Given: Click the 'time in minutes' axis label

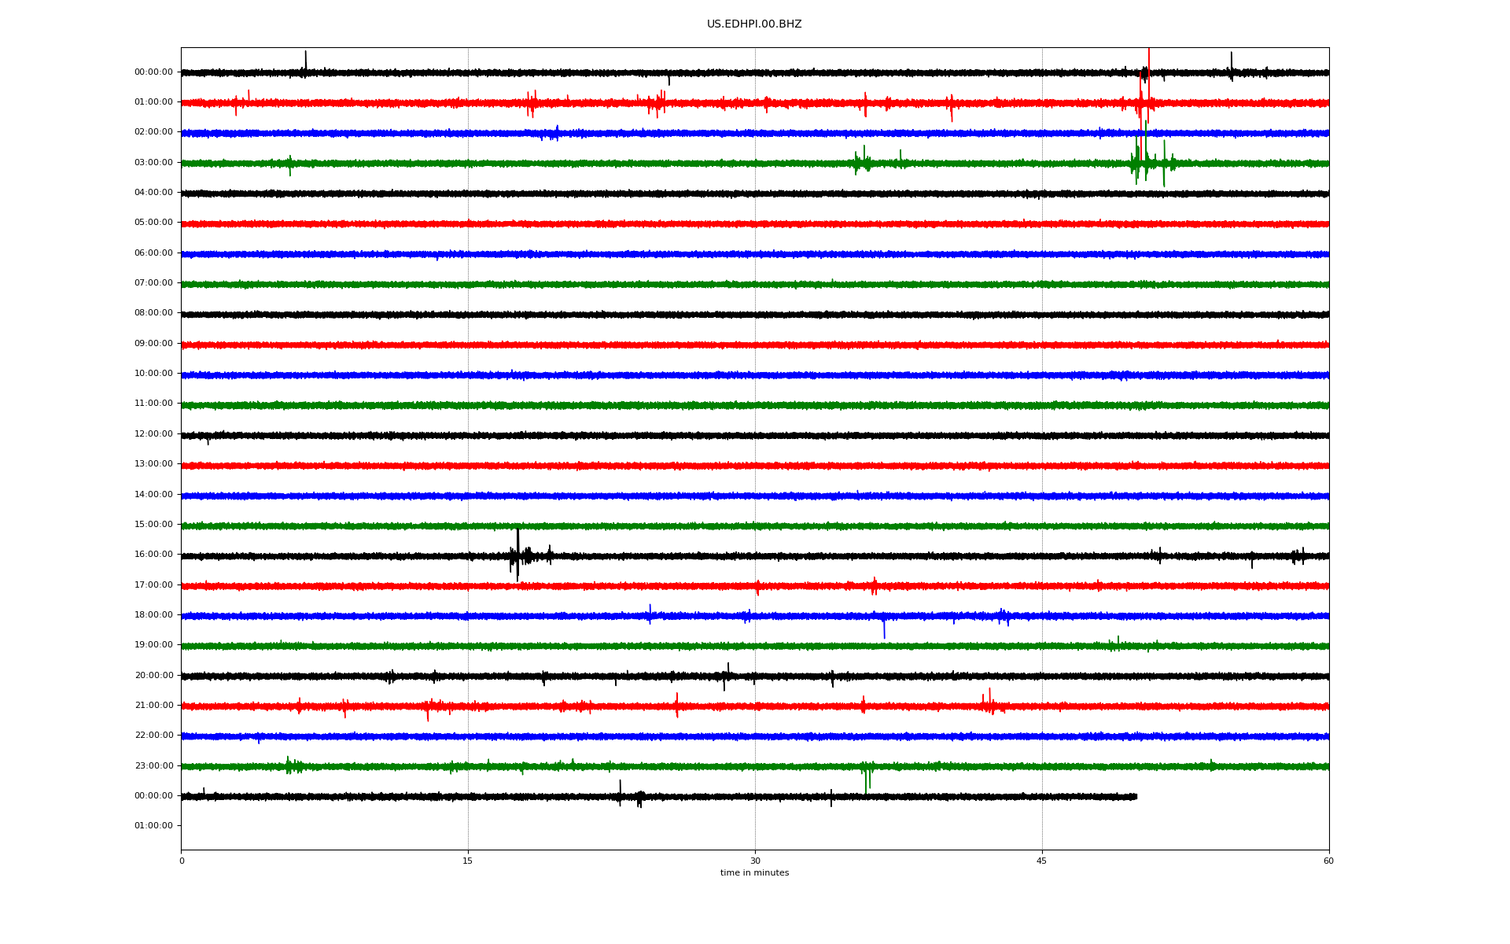Looking at the screenshot, I should [753, 873].
